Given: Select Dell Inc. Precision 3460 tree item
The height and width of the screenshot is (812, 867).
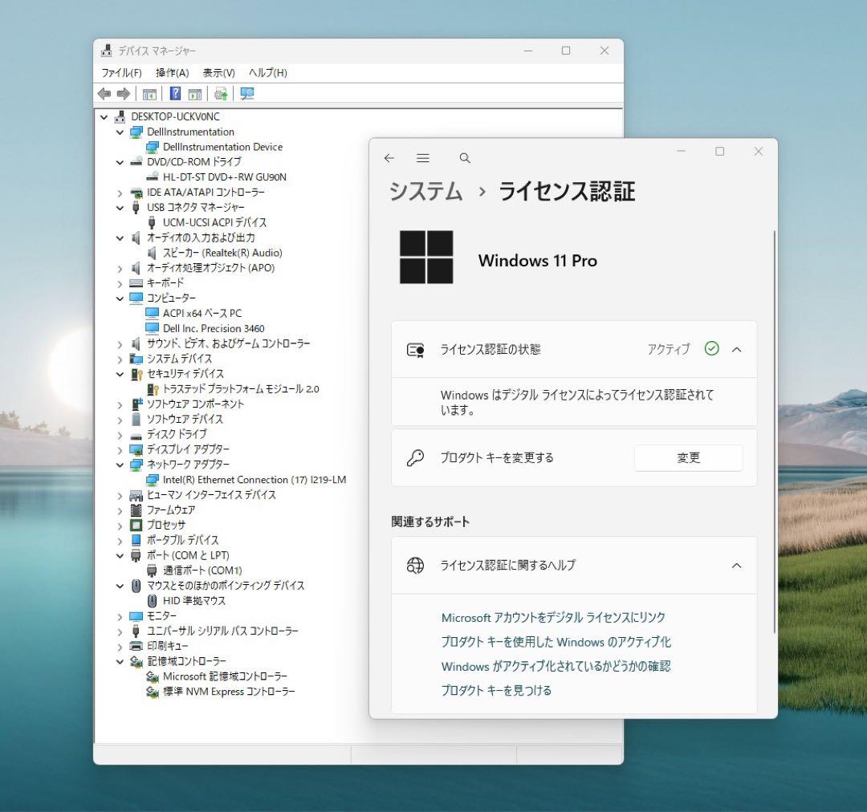Looking at the screenshot, I should [214, 328].
